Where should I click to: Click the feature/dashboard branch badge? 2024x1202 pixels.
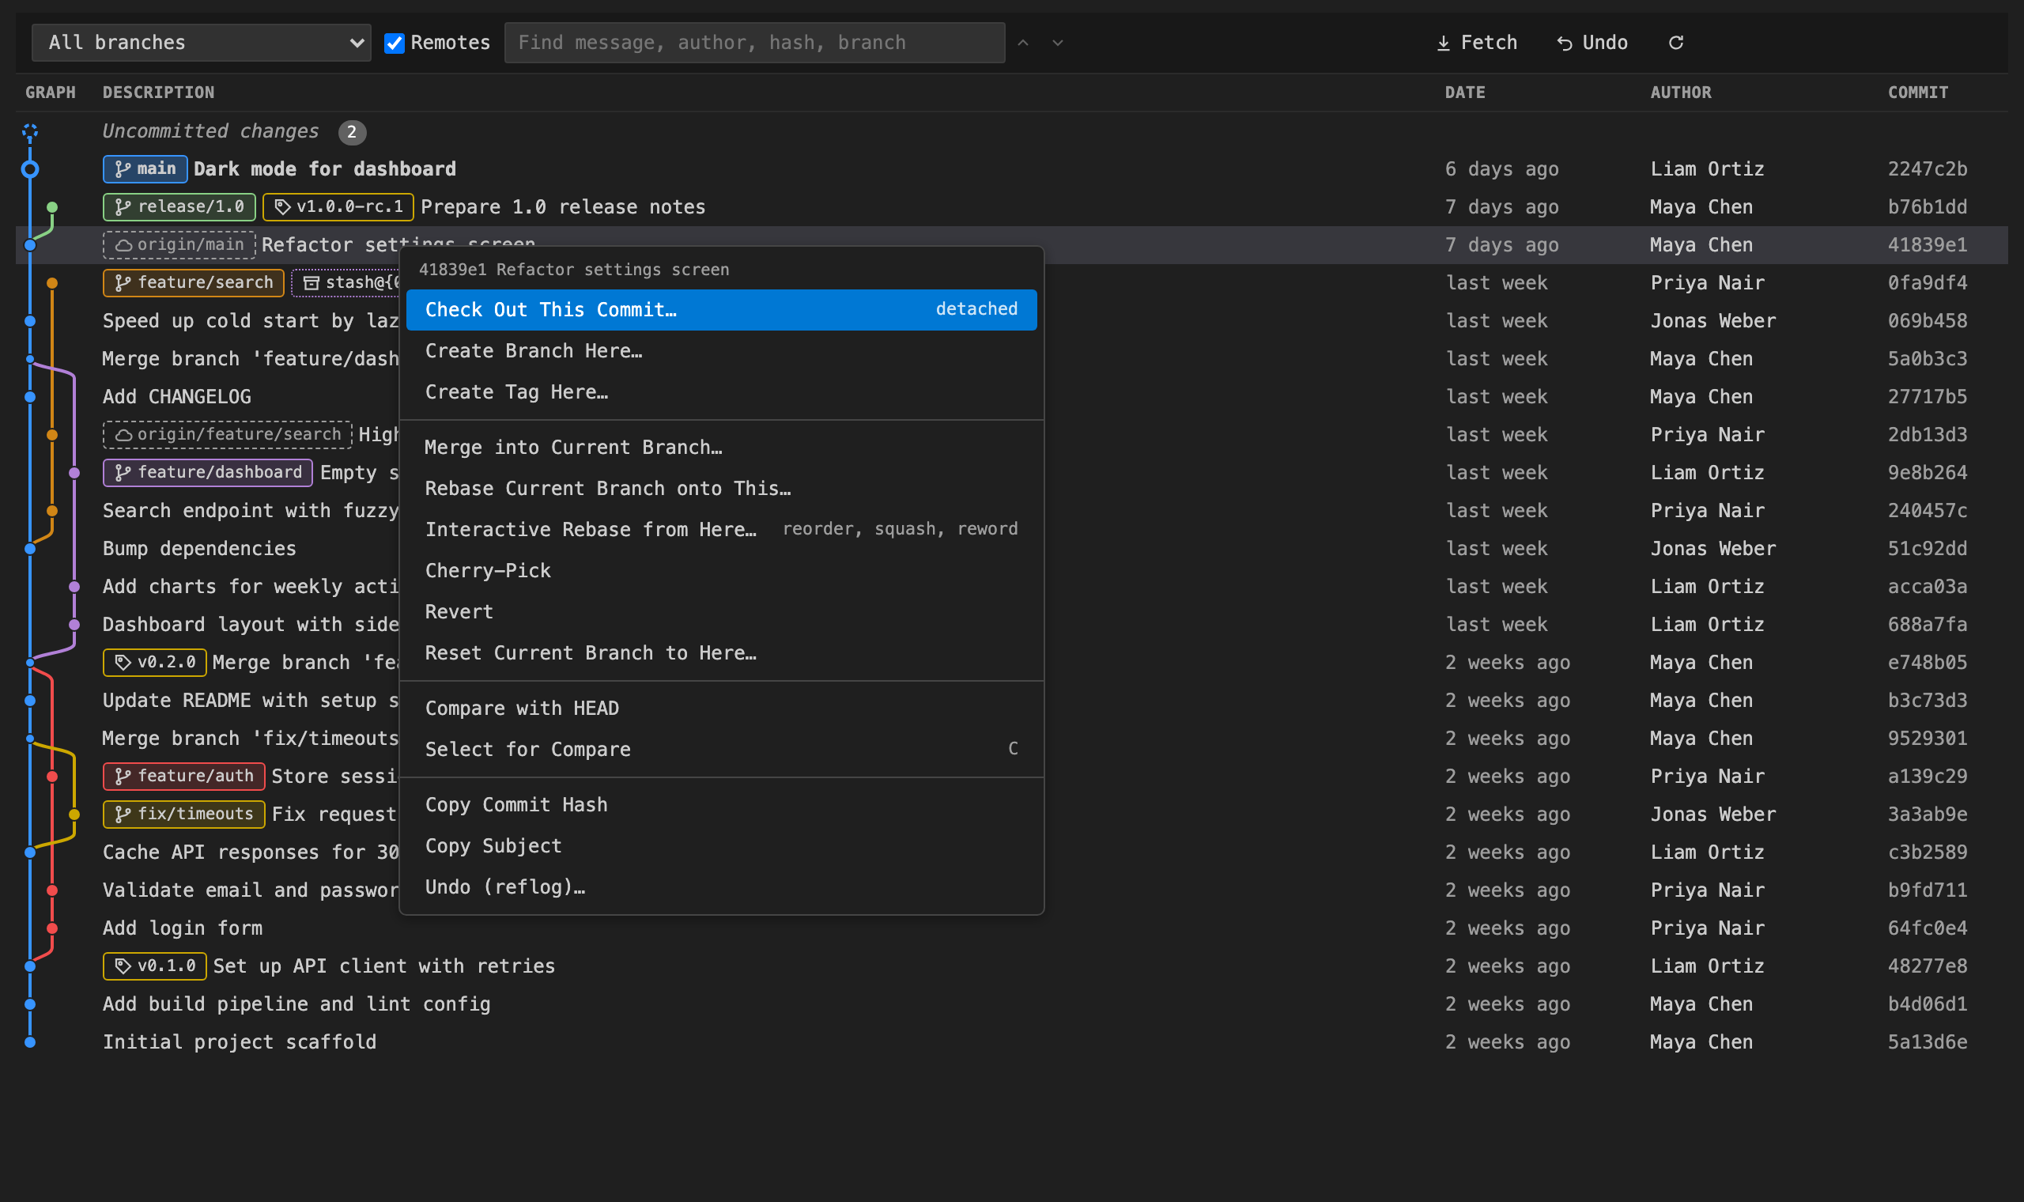coord(208,473)
